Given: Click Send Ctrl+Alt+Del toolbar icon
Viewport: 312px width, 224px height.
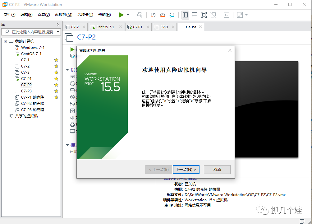Looking at the screenshot, I should [x=140, y=15].
